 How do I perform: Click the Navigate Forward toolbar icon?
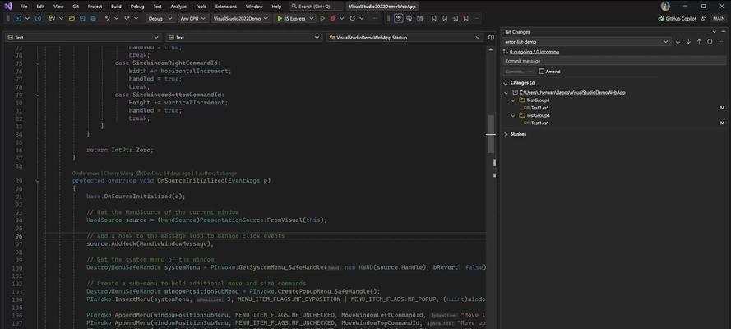(x=39, y=19)
